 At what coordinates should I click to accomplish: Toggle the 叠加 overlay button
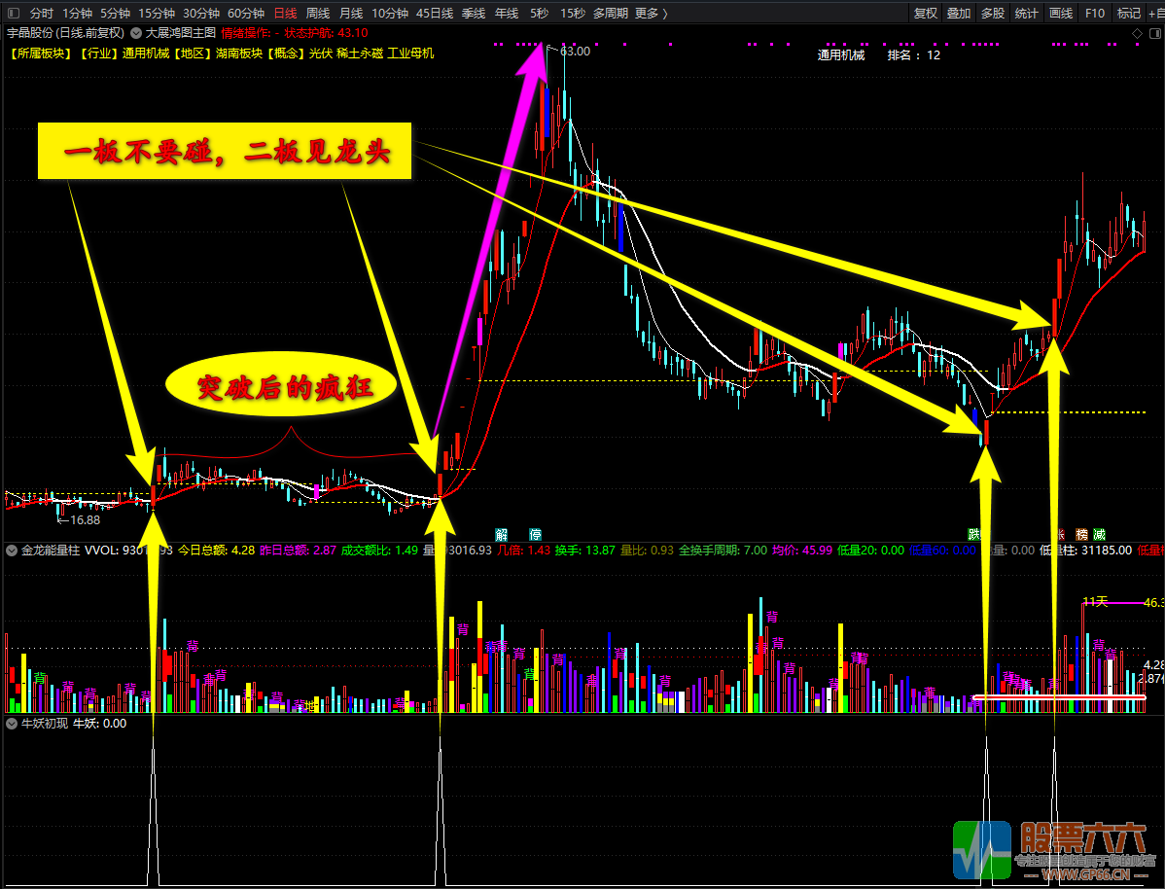coord(959,14)
